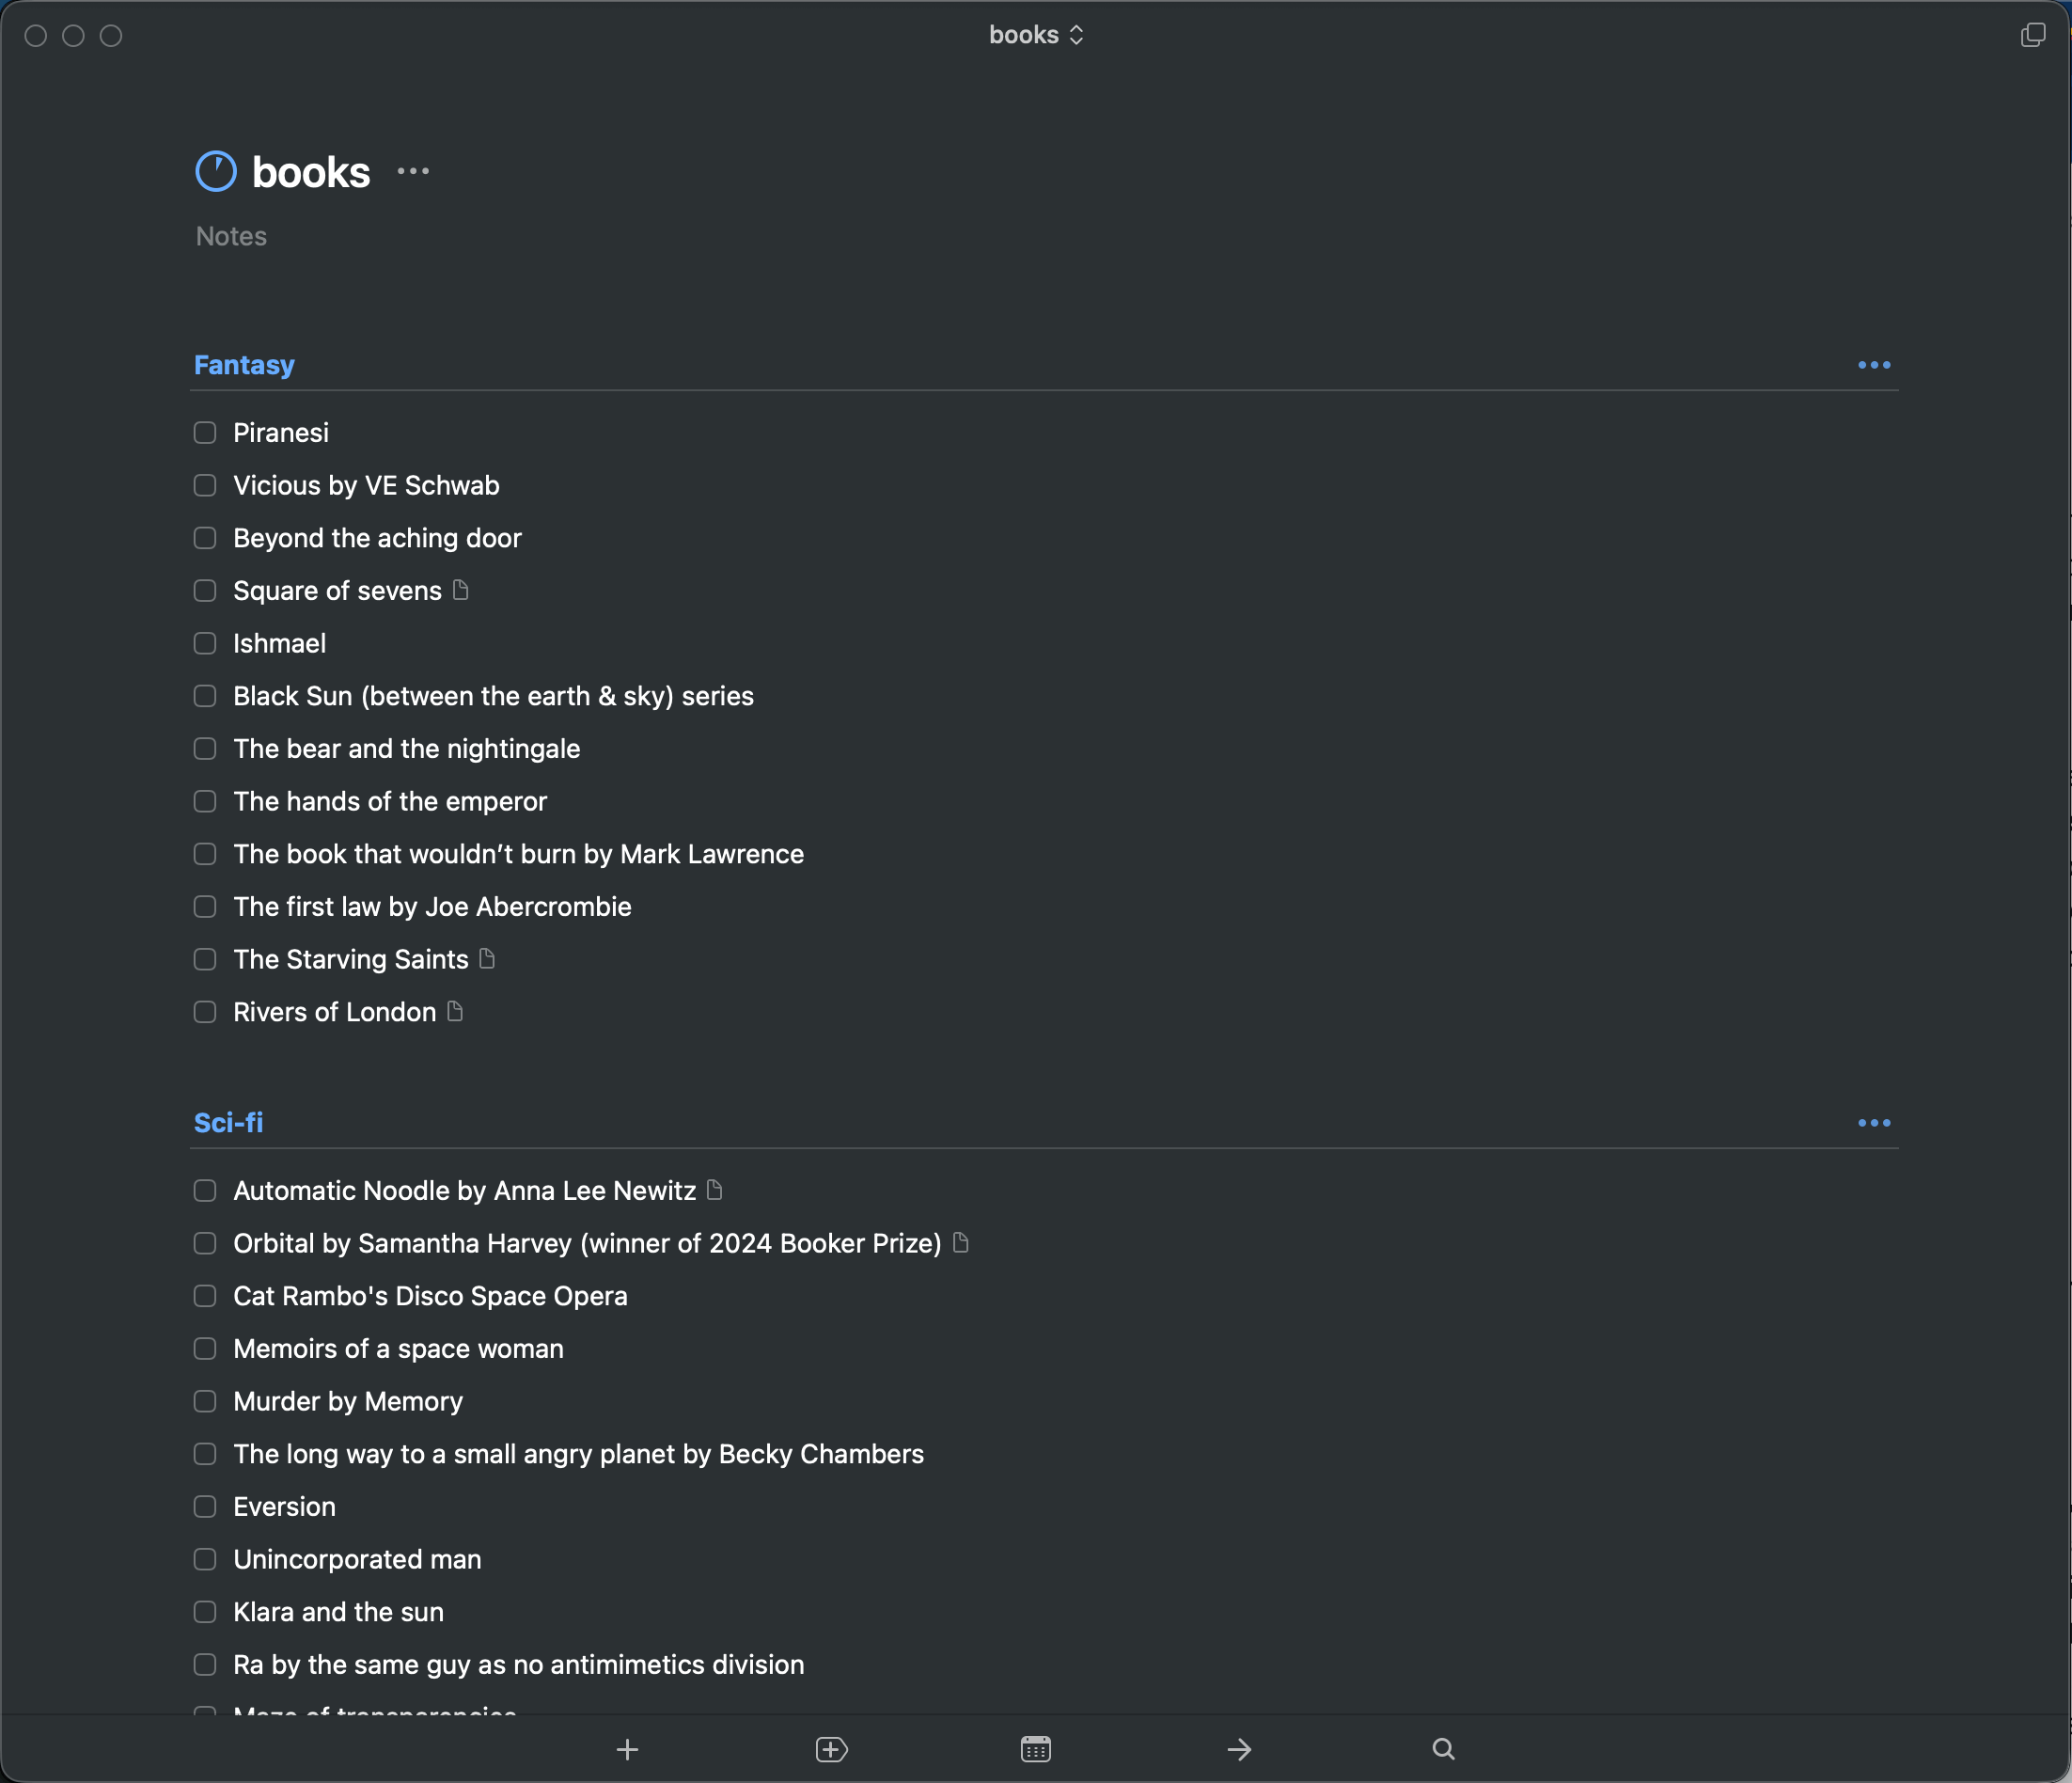Open the books title switcher in title bar
Image resolution: width=2072 pixels, height=1783 pixels.
pyautogui.click(x=1035, y=35)
